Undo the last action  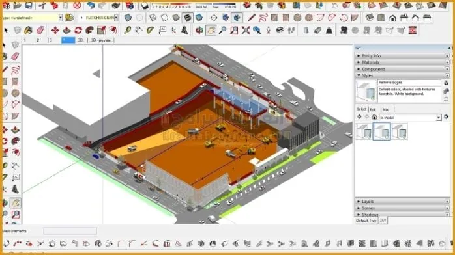91,5
